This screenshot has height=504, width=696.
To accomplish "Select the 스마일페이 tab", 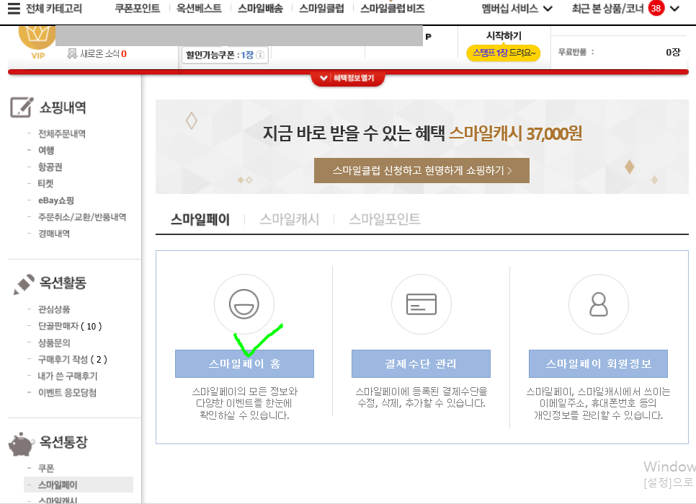I will click(x=200, y=219).
